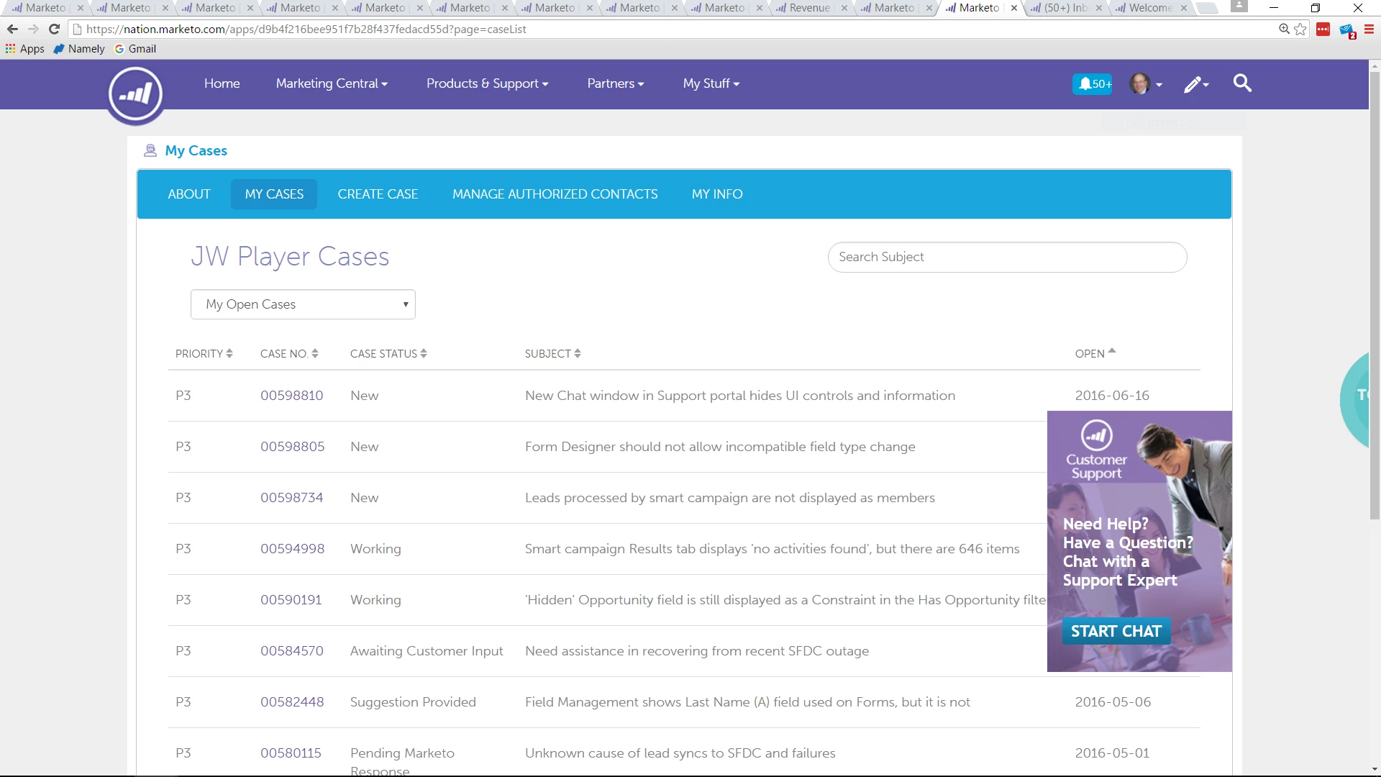Viewport: 1381px width, 777px height.
Task: Reload the page with the browser refresh icon
Action: 54,29
